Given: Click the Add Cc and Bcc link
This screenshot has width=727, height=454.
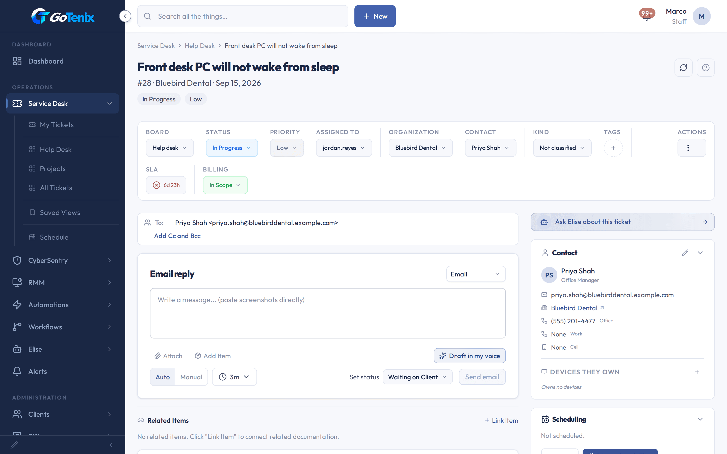Looking at the screenshot, I should (x=177, y=236).
